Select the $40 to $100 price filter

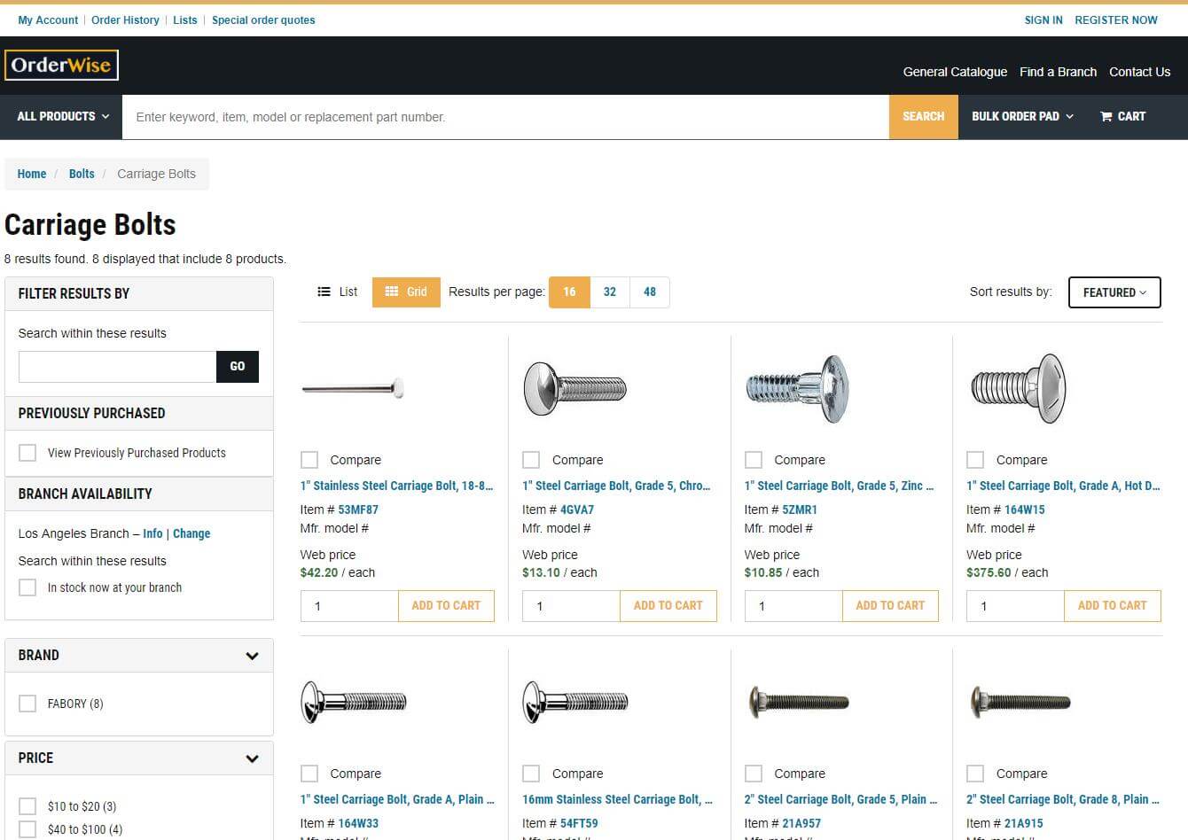pyautogui.click(x=27, y=829)
